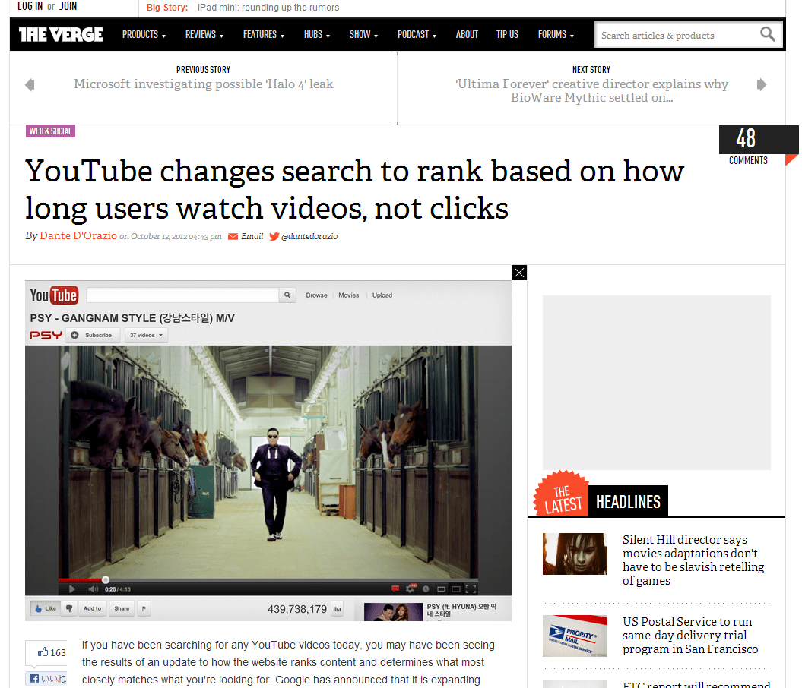The image size is (802, 688).
Task: Close the image overlay with X button
Action: click(x=519, y=273)
